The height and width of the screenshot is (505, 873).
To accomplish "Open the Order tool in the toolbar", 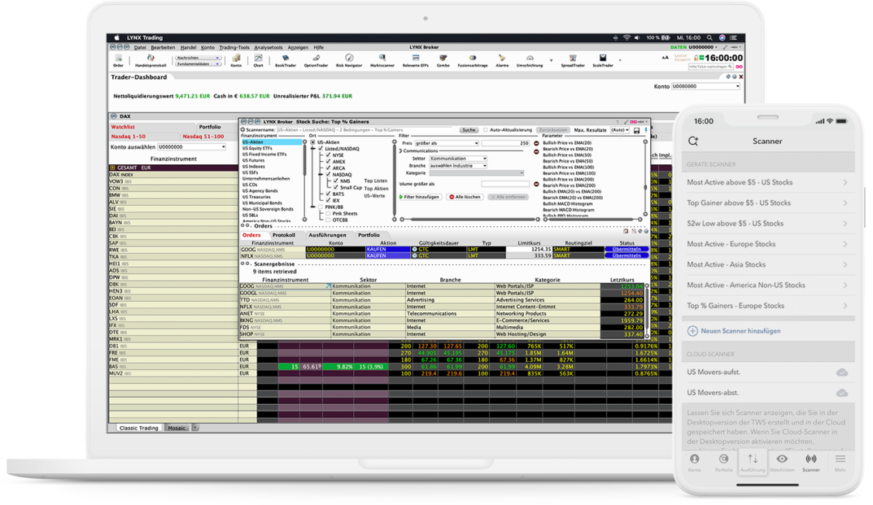I will [118, 60].
